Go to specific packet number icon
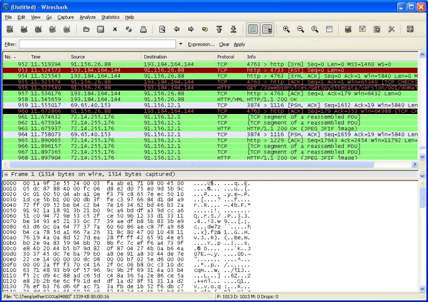The image size is (428, 302). click(205, 29)
